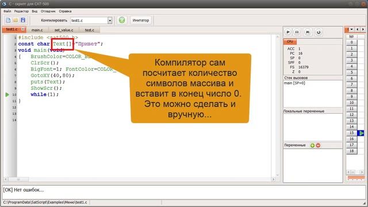Select the test1.c compile file field

[89, 21]
